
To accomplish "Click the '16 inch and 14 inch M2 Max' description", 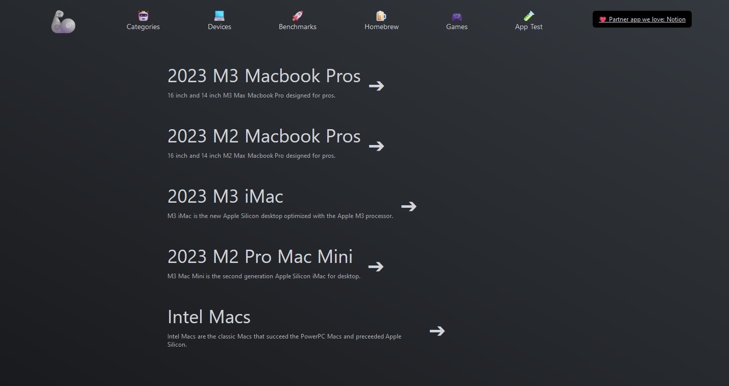I will pyautogui.click(x=251, y=156).
